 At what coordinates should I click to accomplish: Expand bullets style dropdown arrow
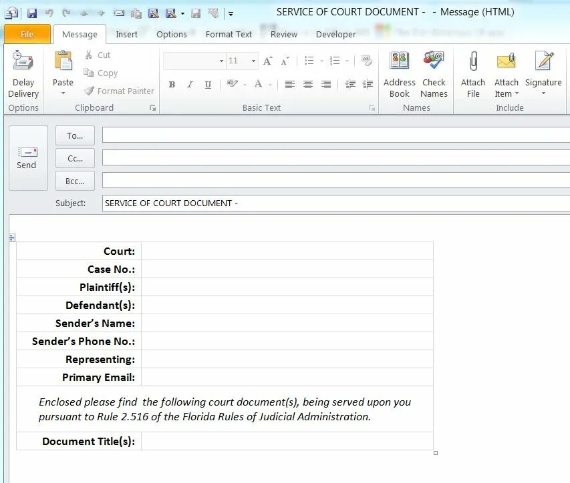coord(321,61)
